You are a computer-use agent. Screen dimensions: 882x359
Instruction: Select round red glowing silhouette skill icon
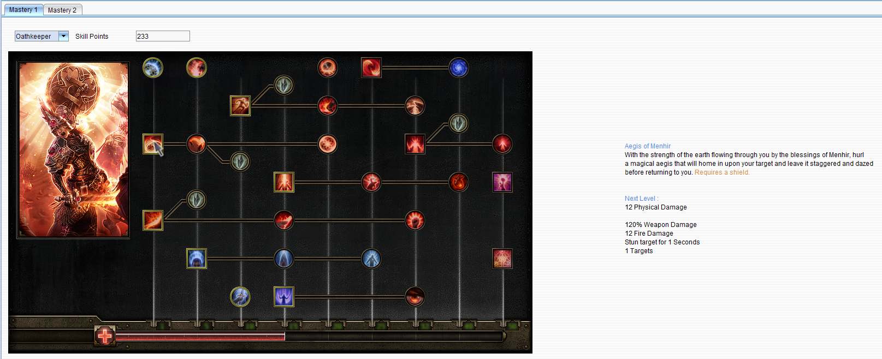[502, 144]
